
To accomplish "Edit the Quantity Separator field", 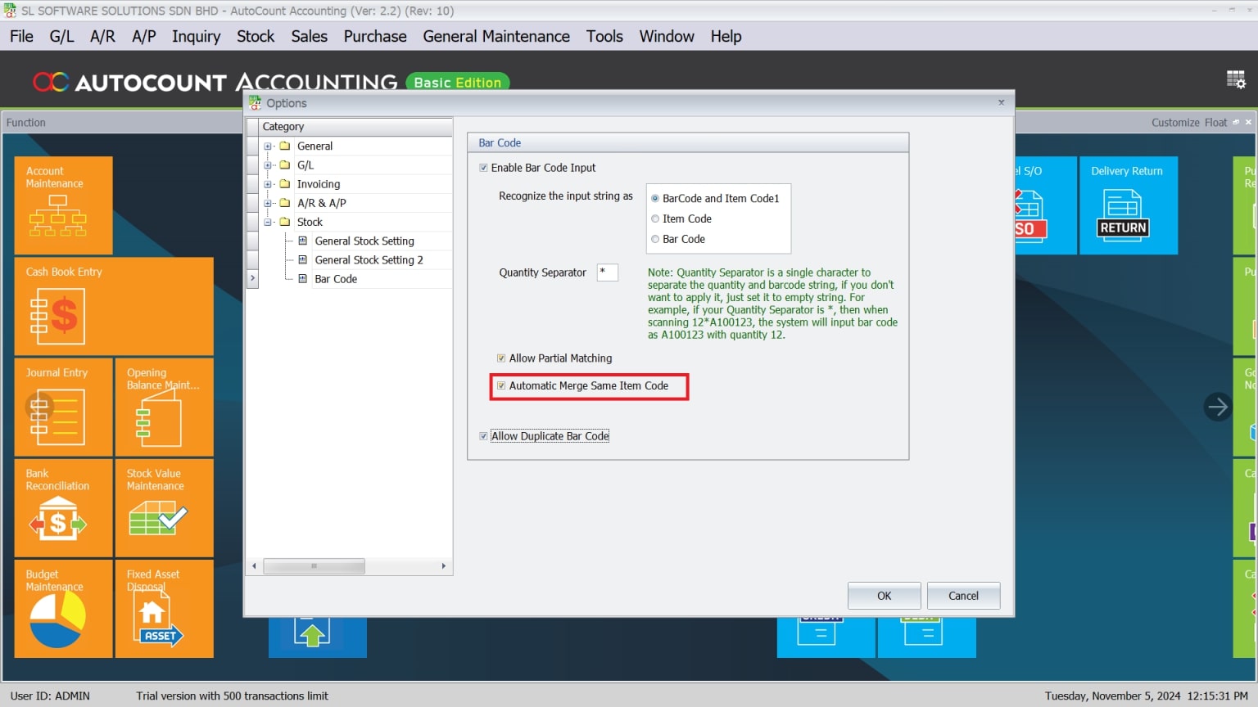I will [x=607, y=272].
